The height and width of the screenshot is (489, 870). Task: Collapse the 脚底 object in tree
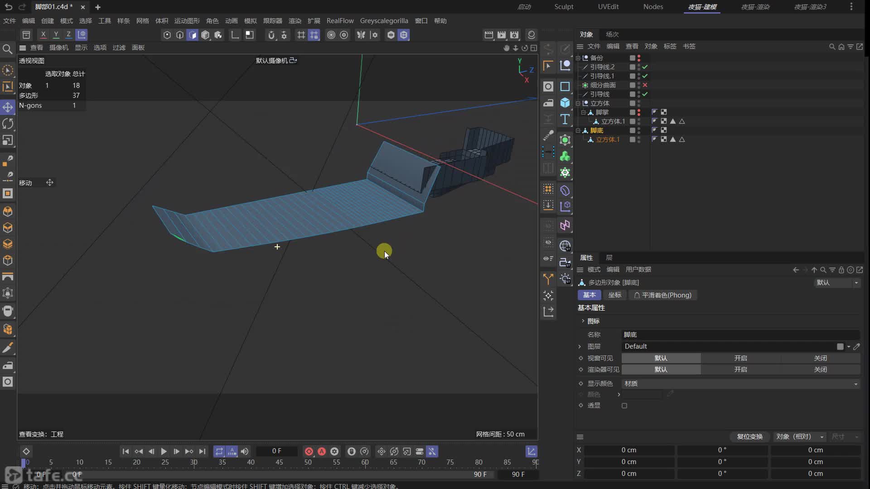pos(578,130)
